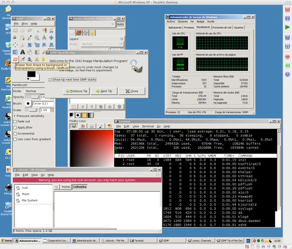
Task: Select Trash in File Manager sidebar
Action: point(26,194)
